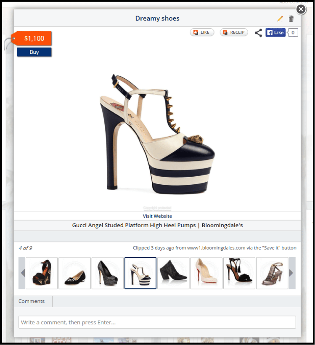Select the black flat loafer thumbnail
The width and height of the screenshot is (315, 345).
(74, 273)
